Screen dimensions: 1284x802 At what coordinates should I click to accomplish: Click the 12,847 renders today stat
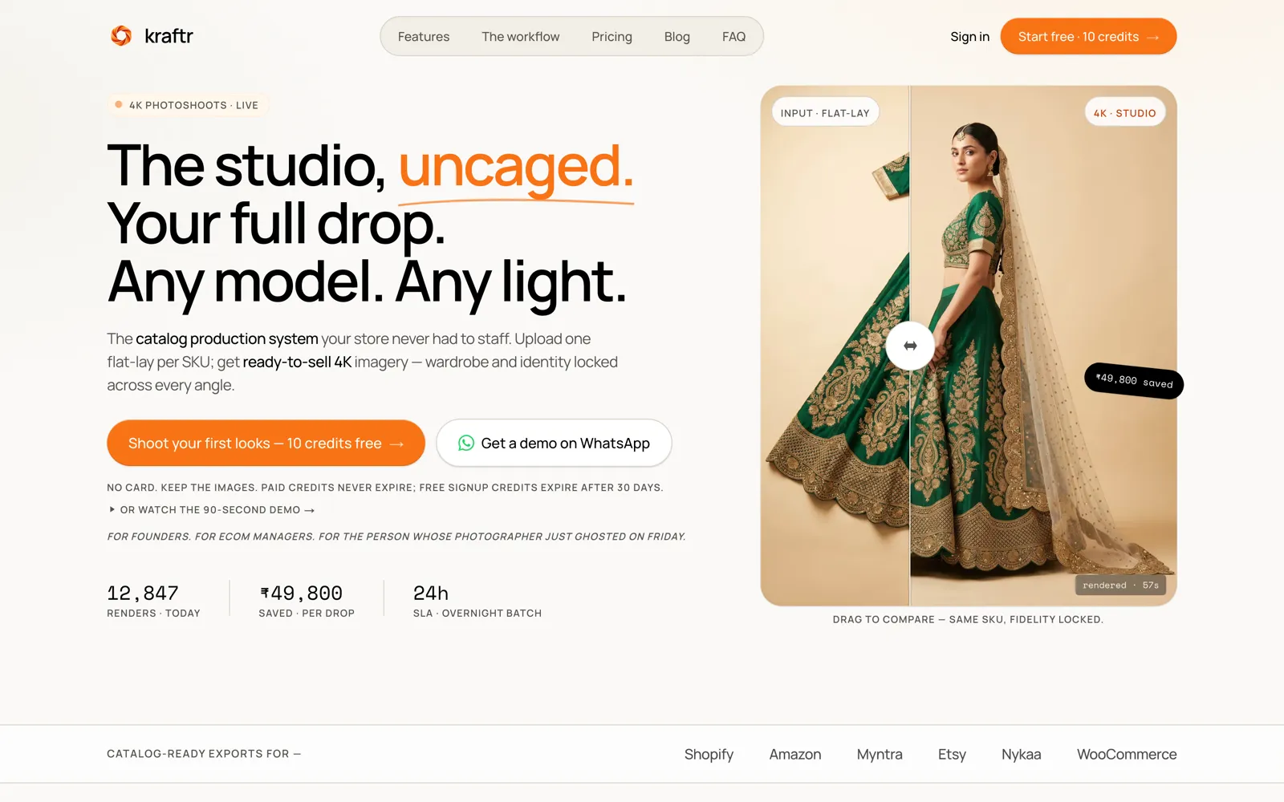pyautogui.click(x=153, y=601)
